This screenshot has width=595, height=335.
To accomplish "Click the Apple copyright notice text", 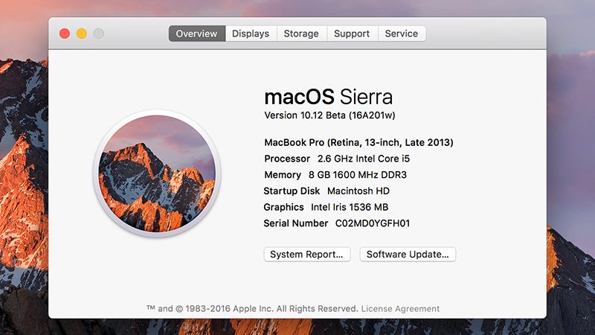I will click(252, 309).
